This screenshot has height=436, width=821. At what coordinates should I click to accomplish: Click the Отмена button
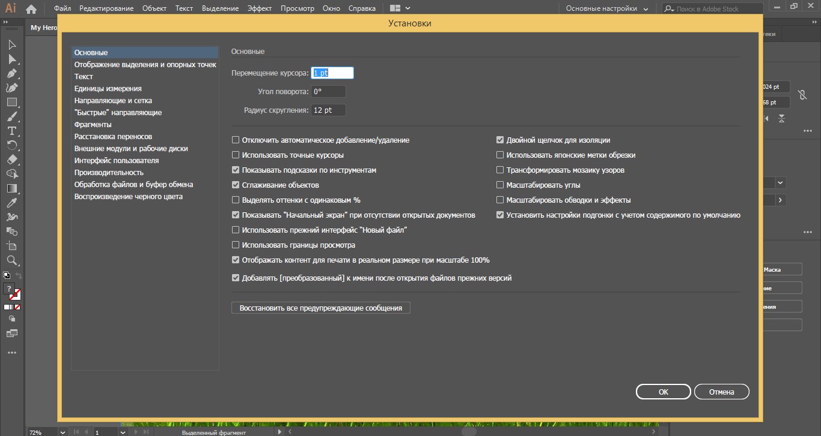721,392
